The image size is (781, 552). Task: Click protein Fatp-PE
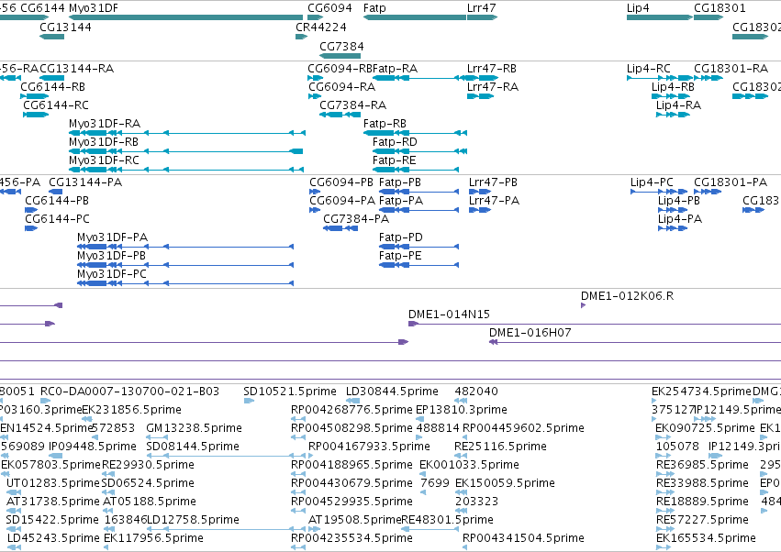418,265
